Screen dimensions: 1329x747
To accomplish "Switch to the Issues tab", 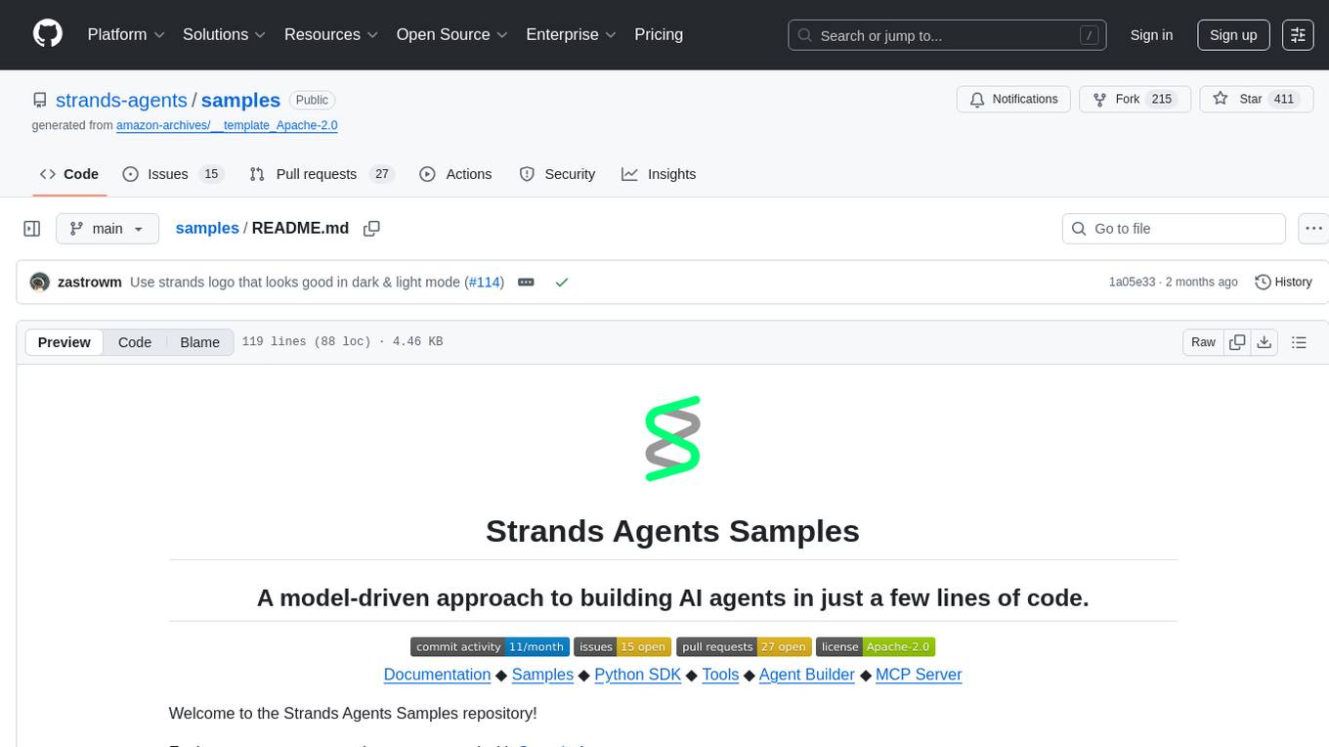I will pyautogui.click(x=173, y=174).
